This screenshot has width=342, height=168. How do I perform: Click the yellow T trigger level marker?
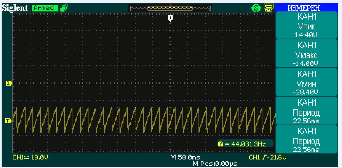[x=9, y=121]
